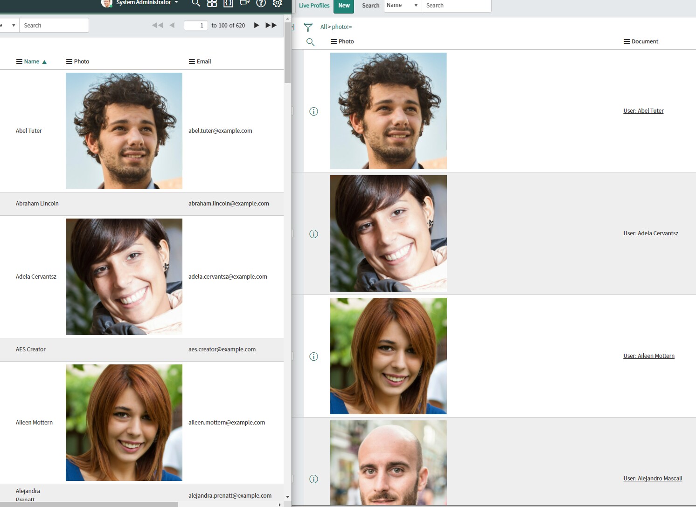This screenshot has height=507, width=696.
Task: Select the 'Adela Cervantsz' name cell
Action: pos(36,277)
